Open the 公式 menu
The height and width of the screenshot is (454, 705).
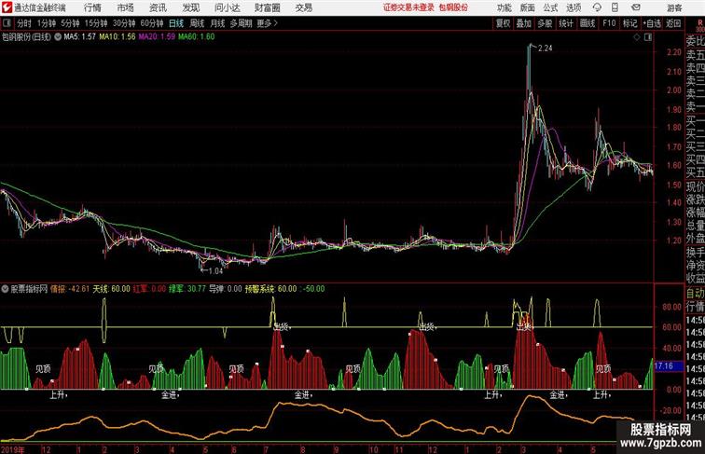coord(550,7)
